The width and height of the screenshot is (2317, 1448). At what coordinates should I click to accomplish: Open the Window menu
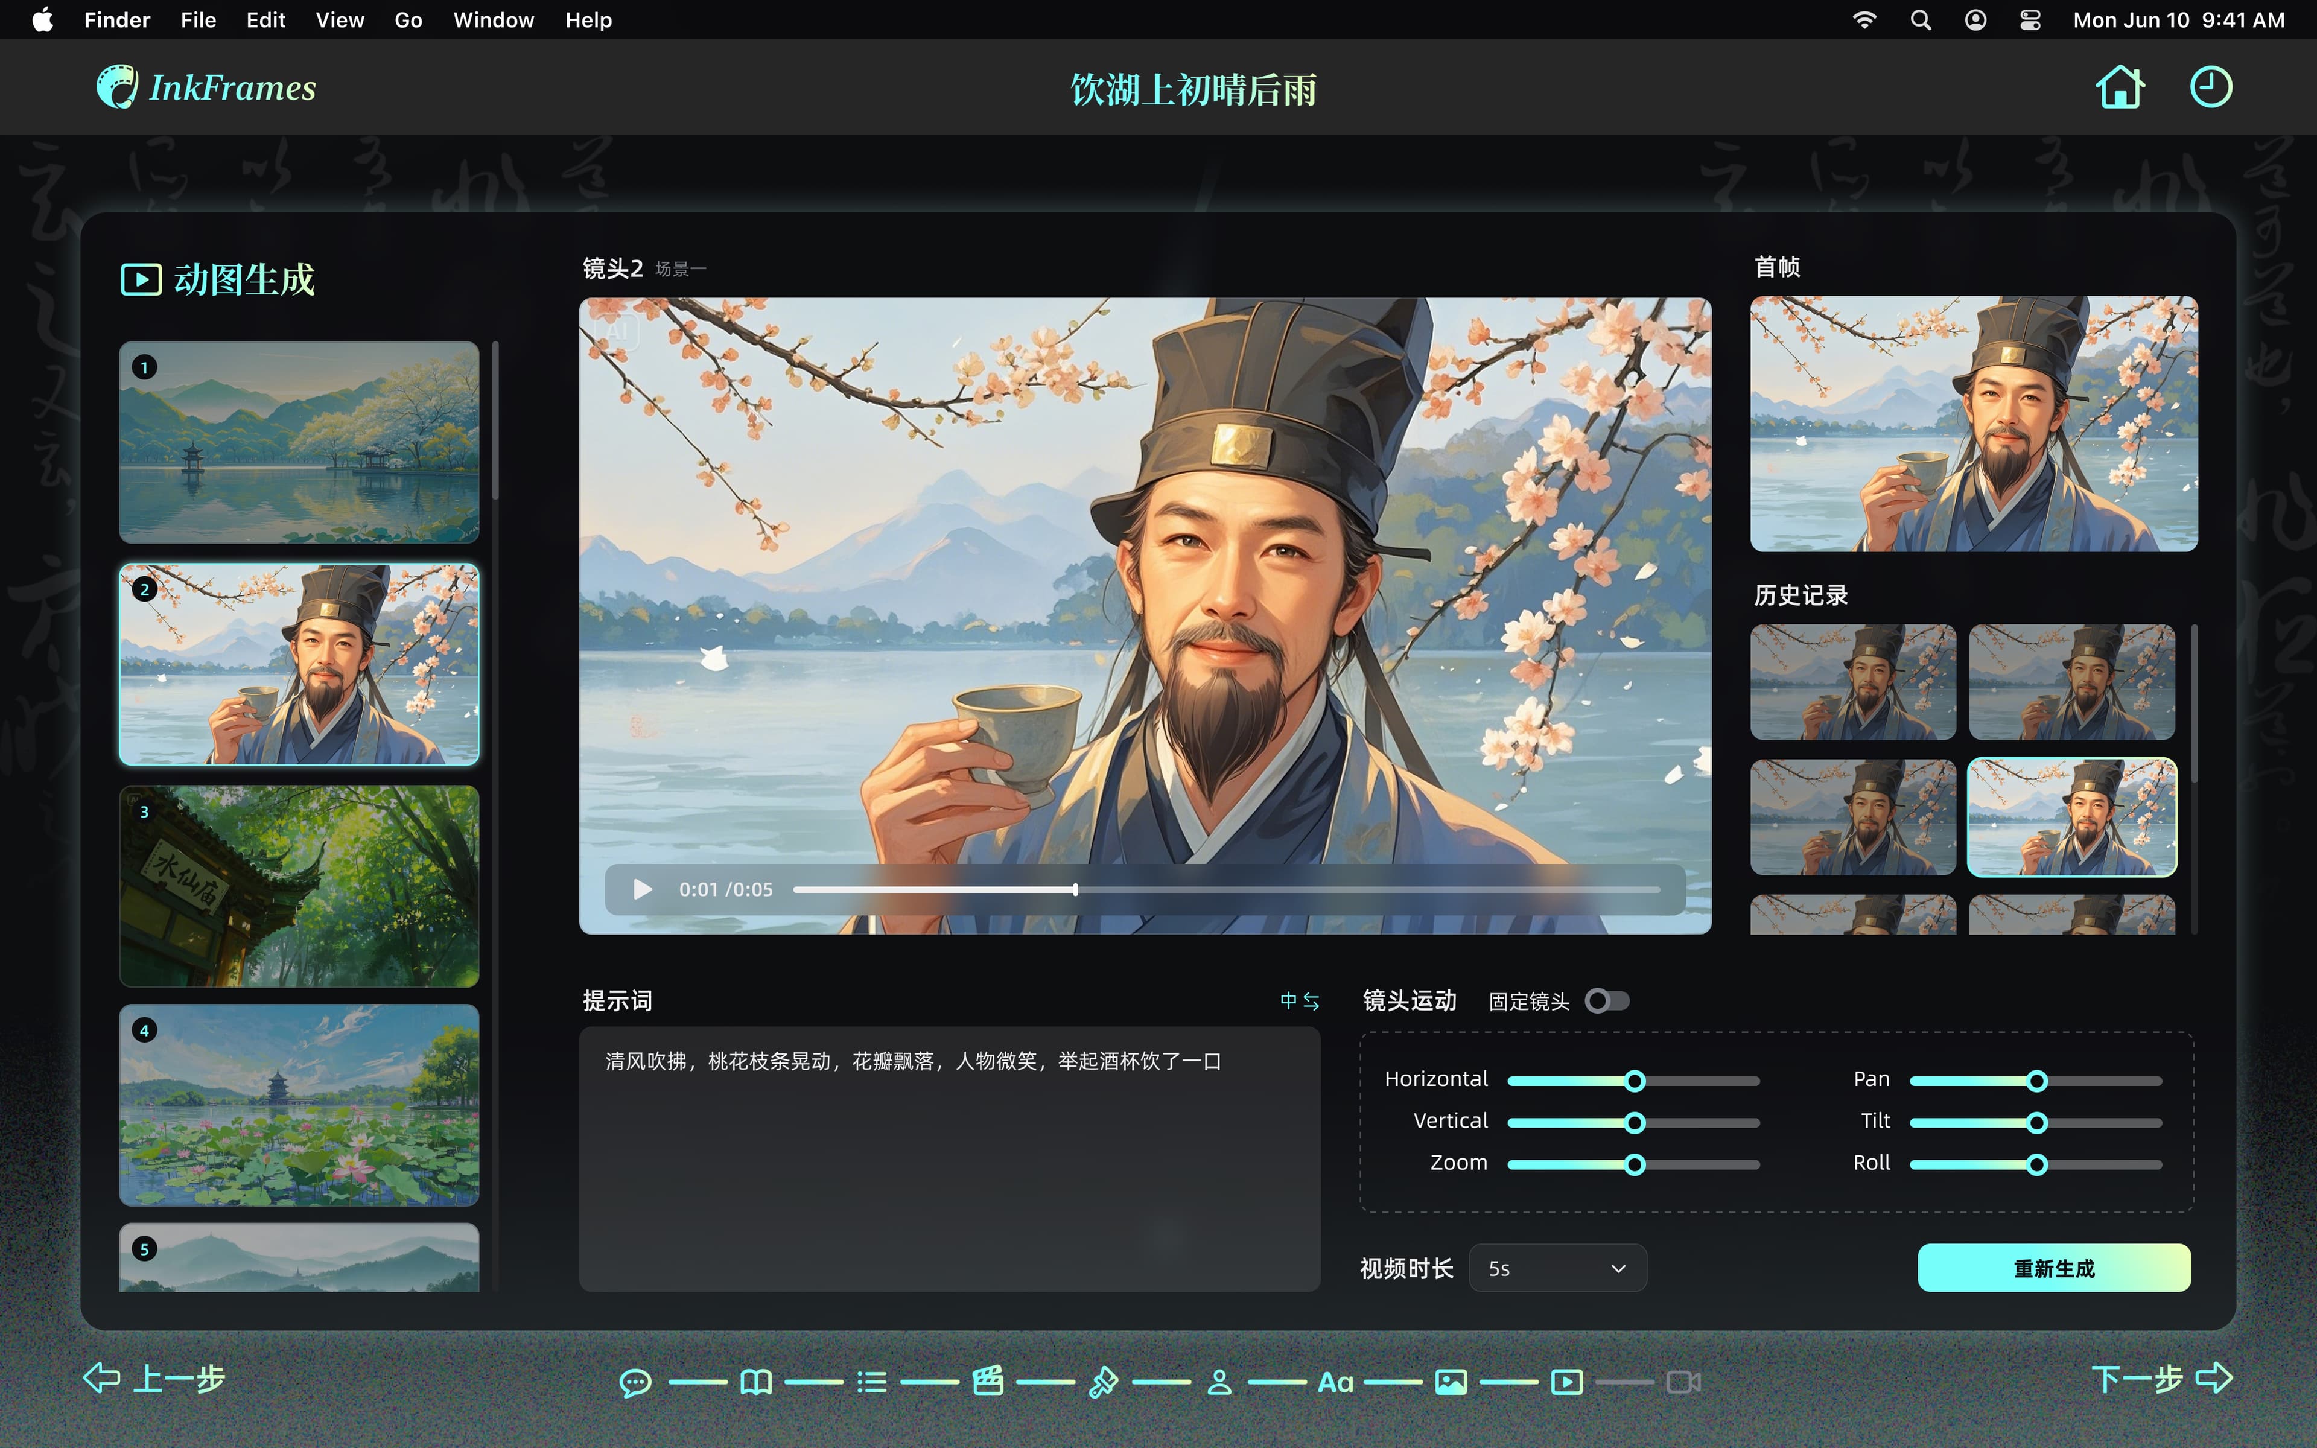493,20
